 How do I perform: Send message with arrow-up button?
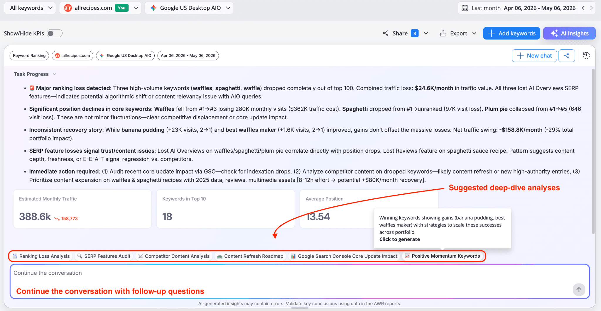[x=579, y=290]
